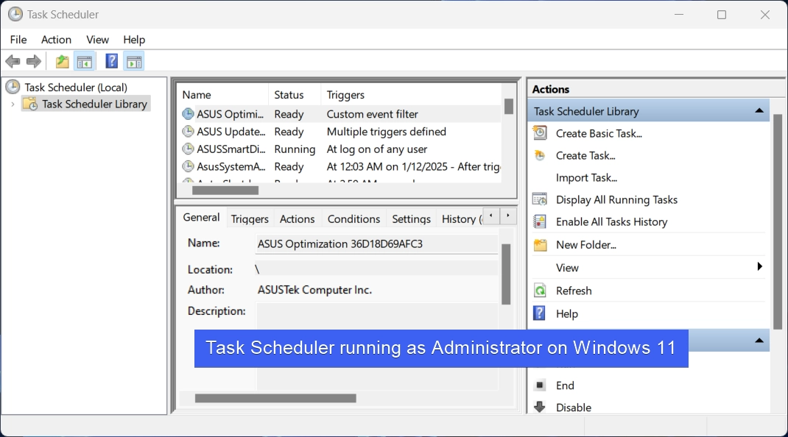This screenshot has height=437, width=788.
Task: Click the Disable down-arrow icon
Action: tap(540, 407)
